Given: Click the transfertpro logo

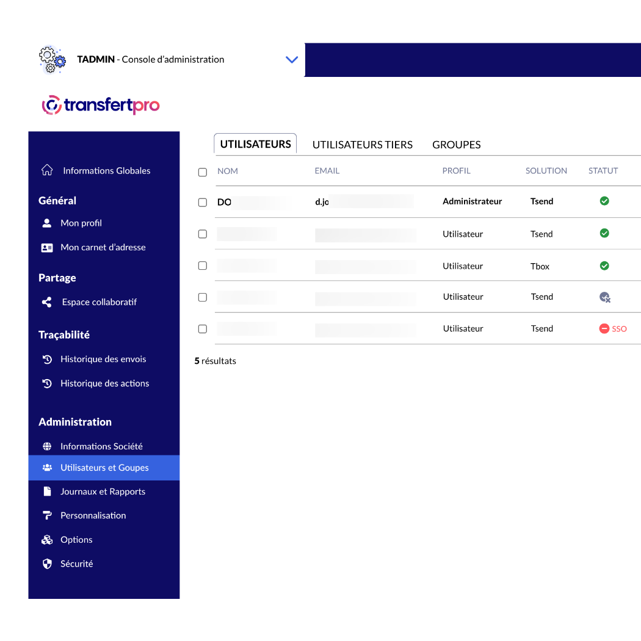Looking at the screenshot, I should [100, 104].
